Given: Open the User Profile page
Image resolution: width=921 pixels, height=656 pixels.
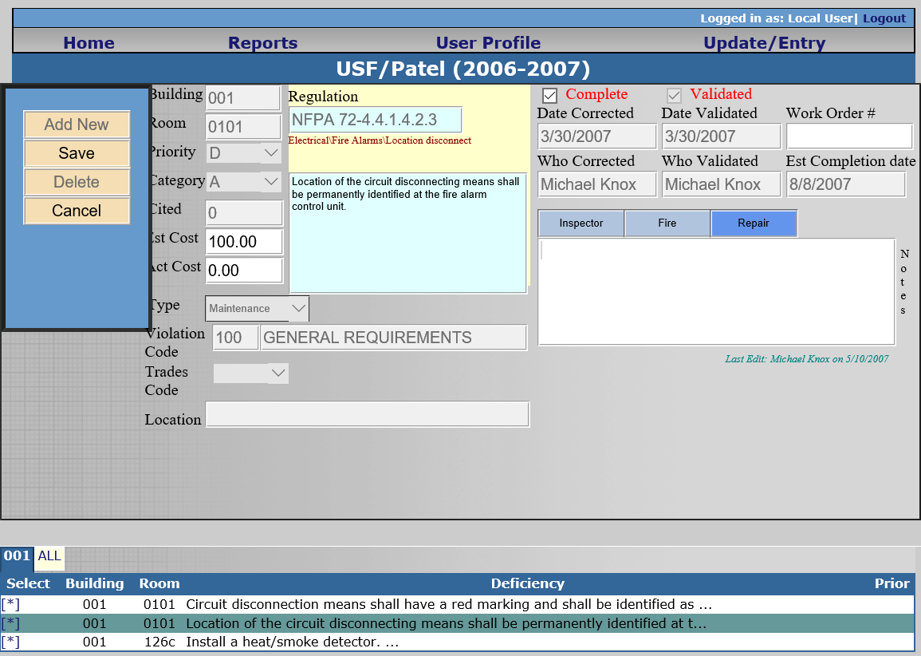Looking at the screenshot, I should click(488, 43).
